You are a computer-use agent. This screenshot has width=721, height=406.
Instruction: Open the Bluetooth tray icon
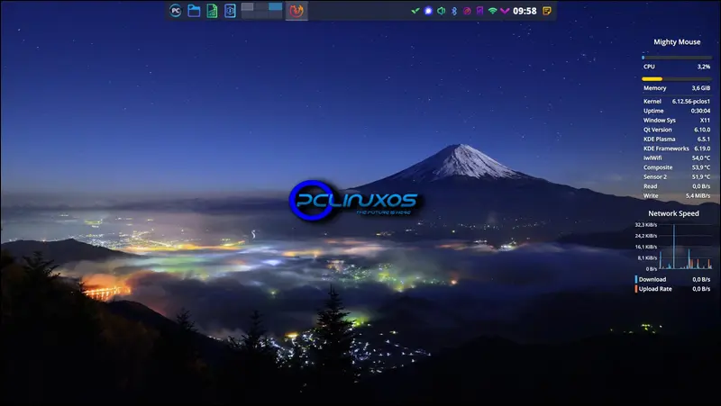454,11
